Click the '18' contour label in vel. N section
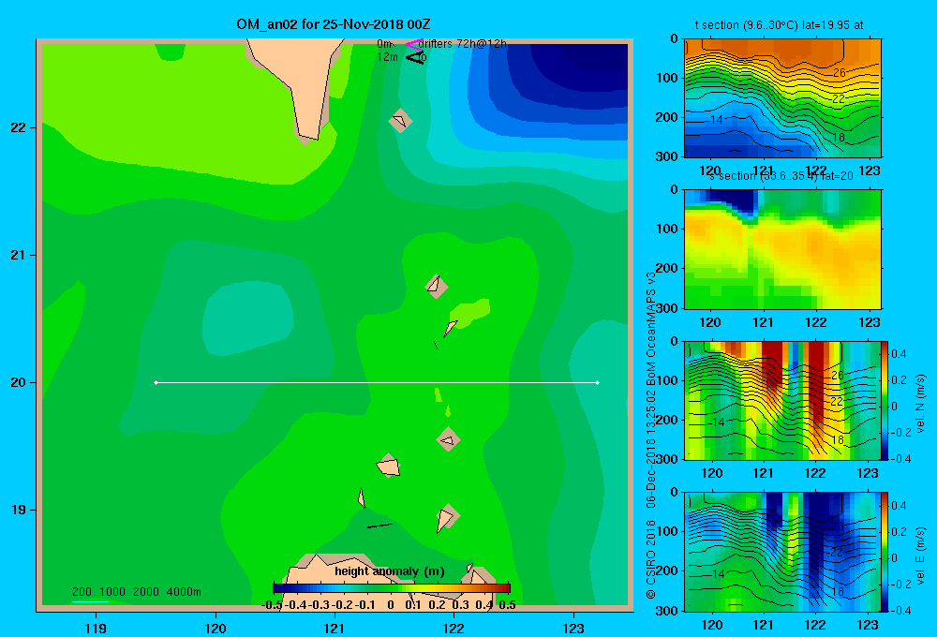Screen dimensions: 937x637 click(x=838, y=439)
